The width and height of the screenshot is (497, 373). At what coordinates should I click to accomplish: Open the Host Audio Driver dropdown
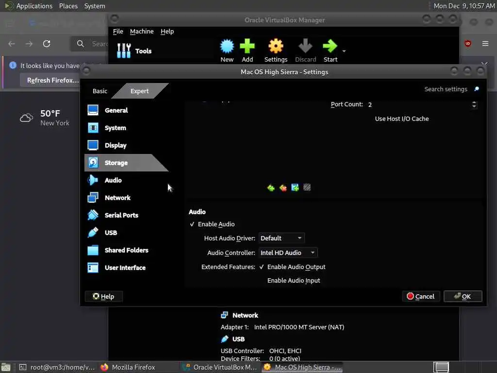tap(282, 238)
